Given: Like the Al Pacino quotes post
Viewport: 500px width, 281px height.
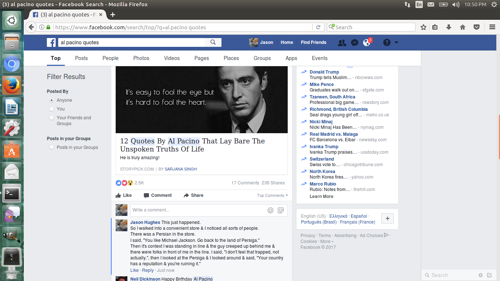Looking at the screenshot, I should 124,195.
